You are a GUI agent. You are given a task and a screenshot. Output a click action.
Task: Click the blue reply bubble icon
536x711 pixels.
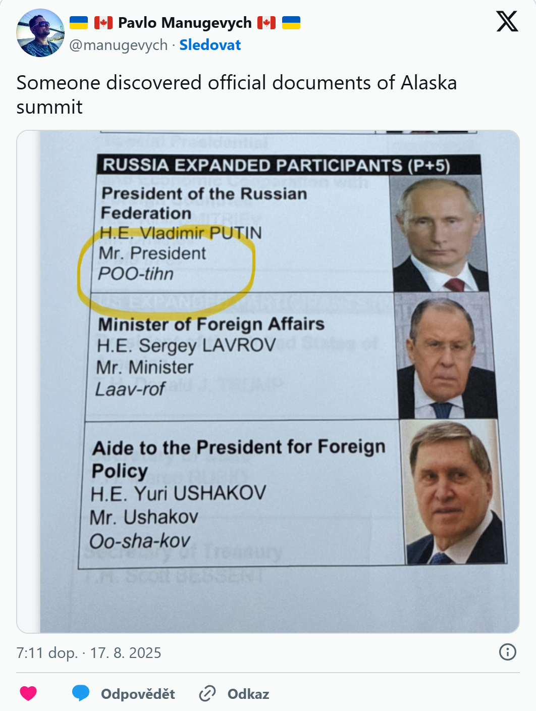coord(80,693)
